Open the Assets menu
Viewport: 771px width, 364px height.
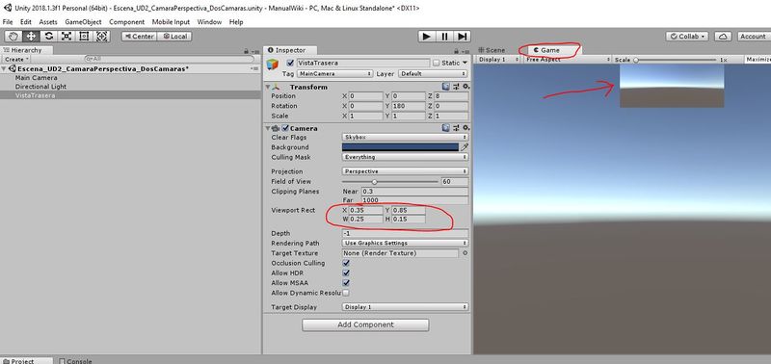[48, 22]
